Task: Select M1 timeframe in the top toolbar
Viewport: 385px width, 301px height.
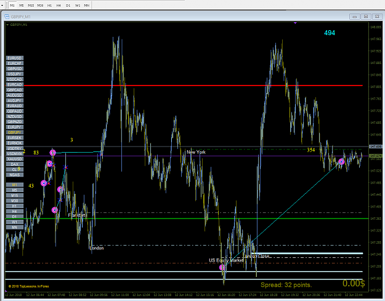Action: point(12,5)
